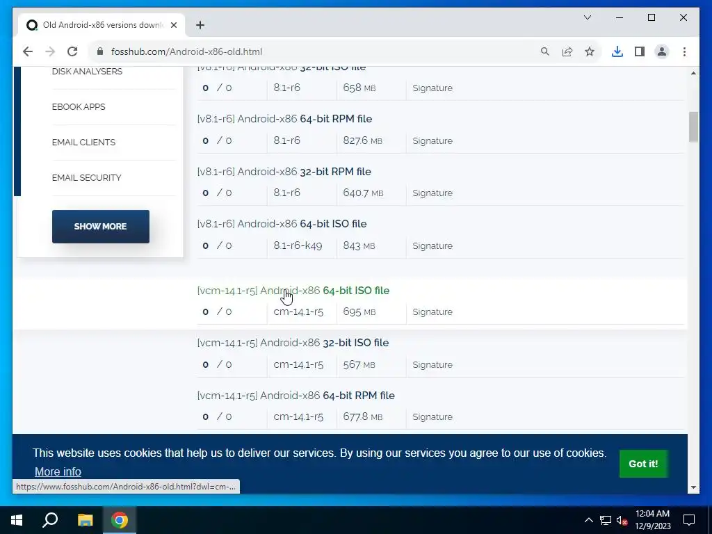Open Signature for 658 MB file
Screen dimensions: 712x534
(x=432, y=88)
